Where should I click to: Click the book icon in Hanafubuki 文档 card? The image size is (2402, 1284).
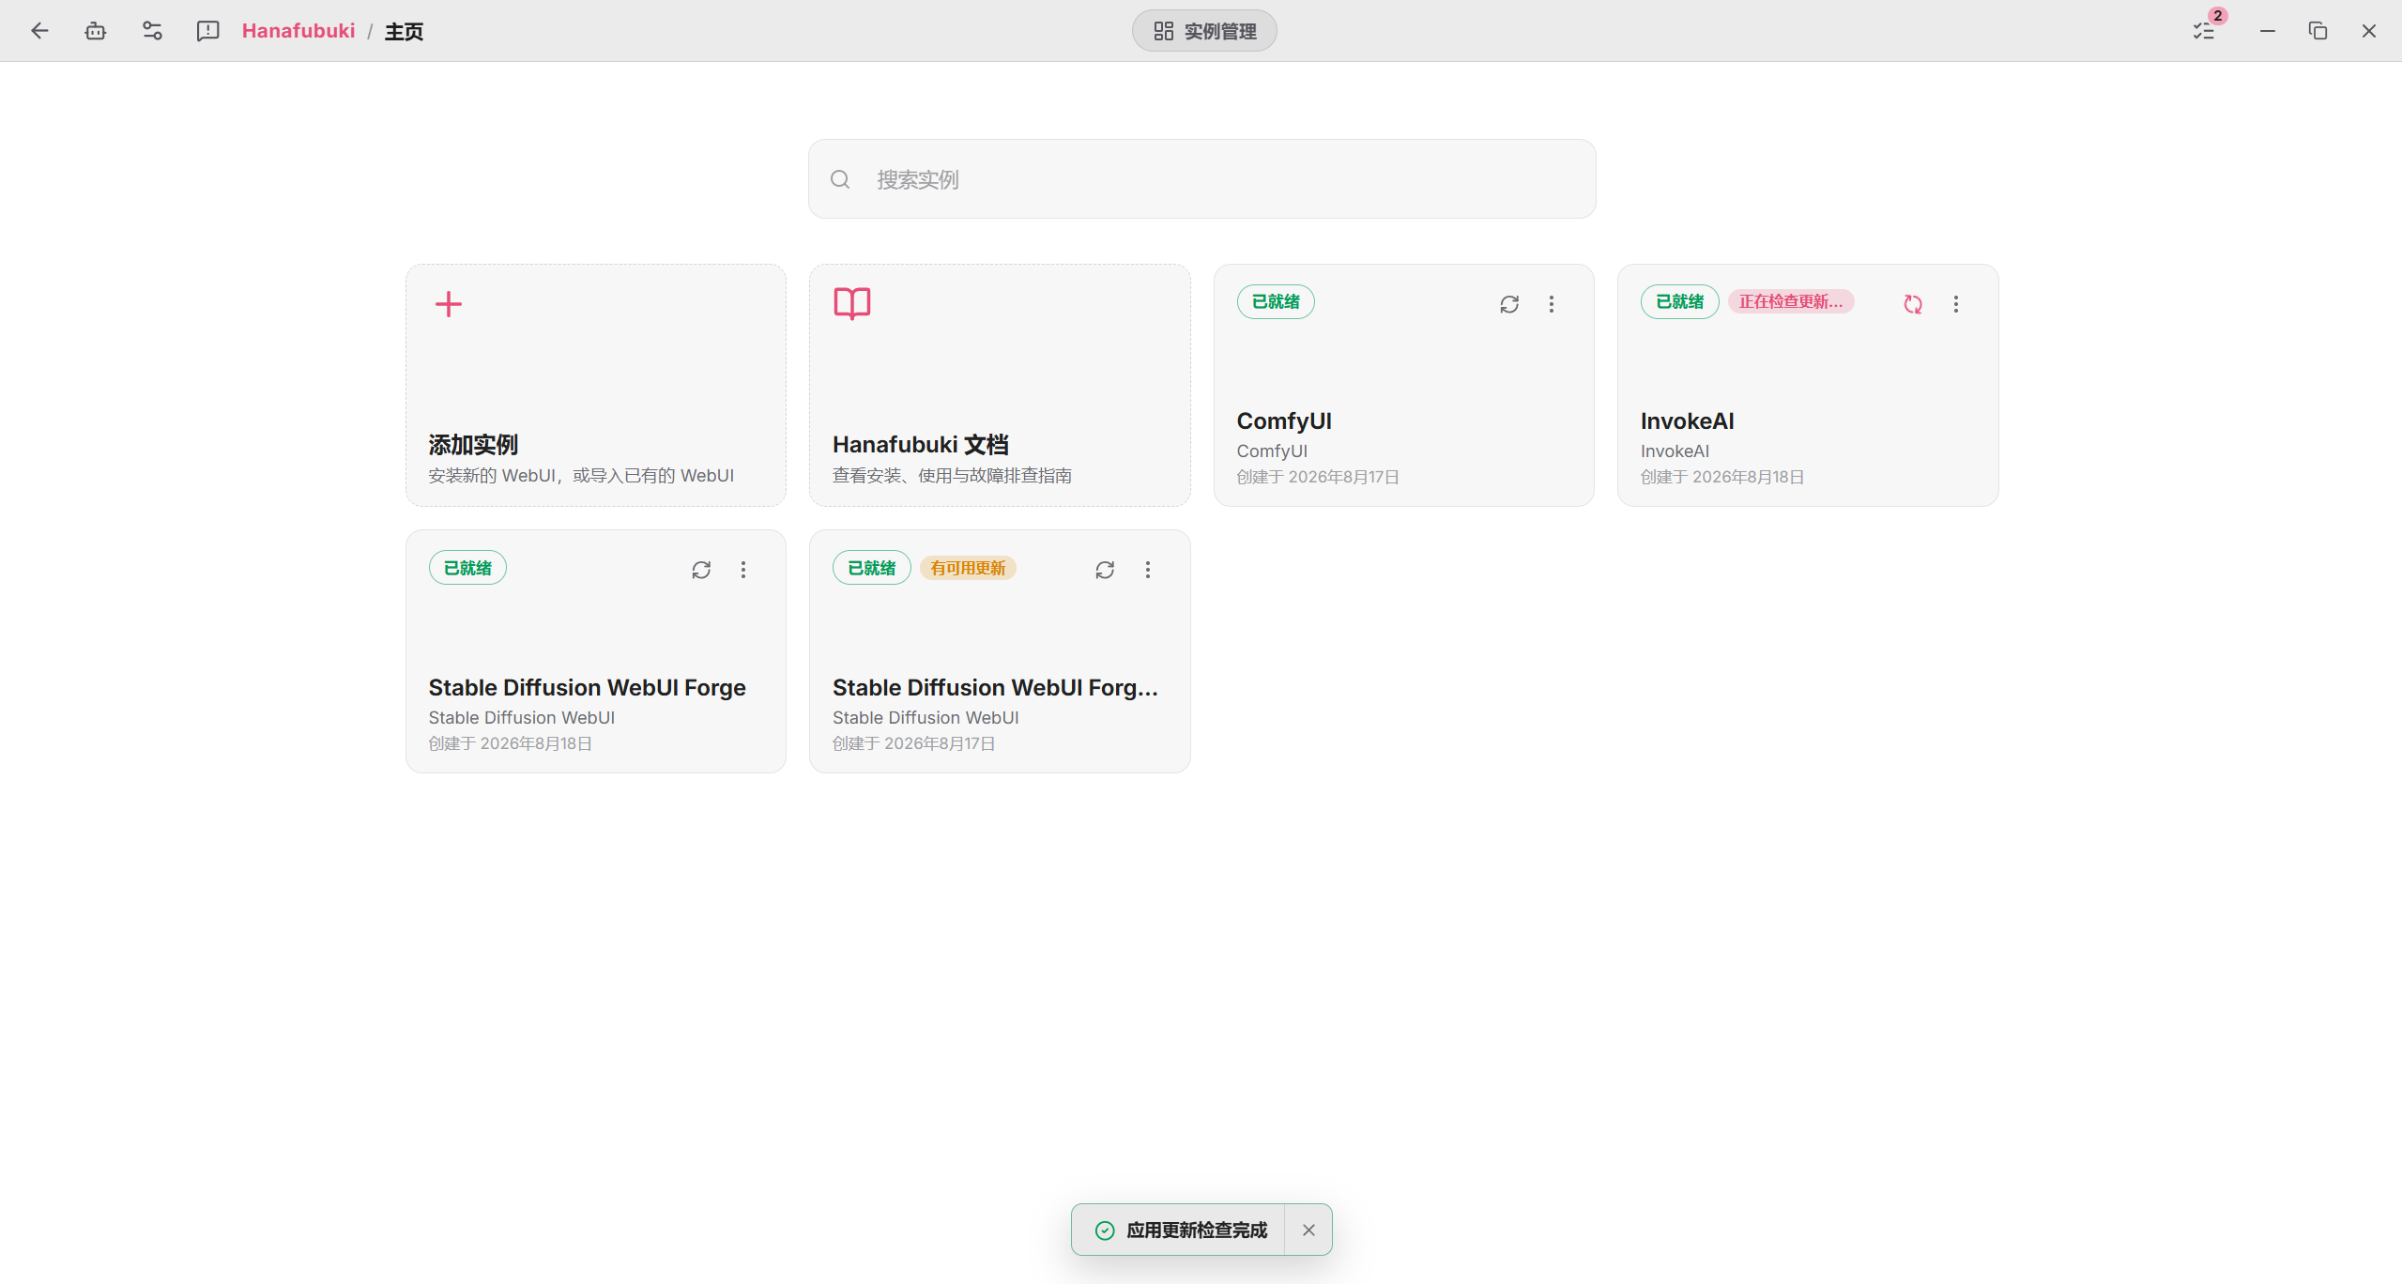pyautogui.click(x=852, y=304)
